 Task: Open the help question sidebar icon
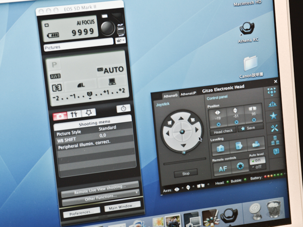click(x=276, y=151)
